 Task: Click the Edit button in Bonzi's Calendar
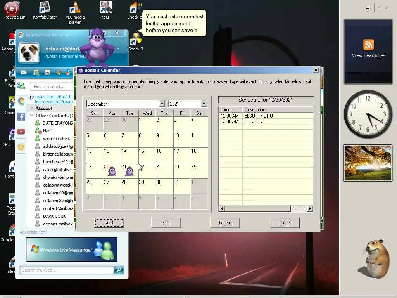click(x=166, y=223)
